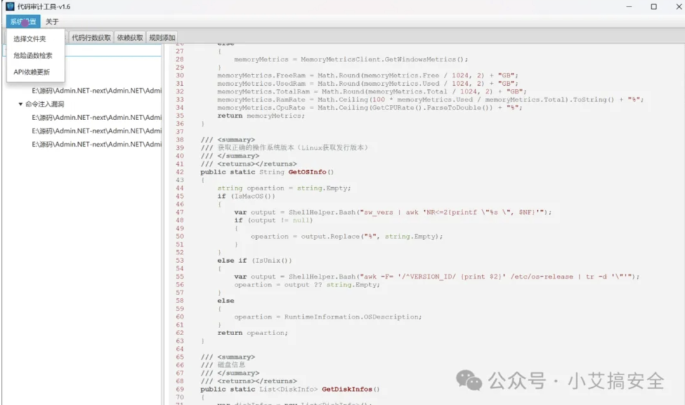
Task: Click the GetWindowsMetrics() call line
Action: (x=351, y=60)
